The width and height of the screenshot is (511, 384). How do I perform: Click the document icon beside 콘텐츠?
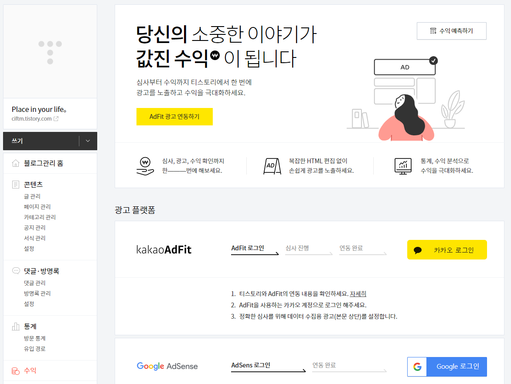coord(16,185)
